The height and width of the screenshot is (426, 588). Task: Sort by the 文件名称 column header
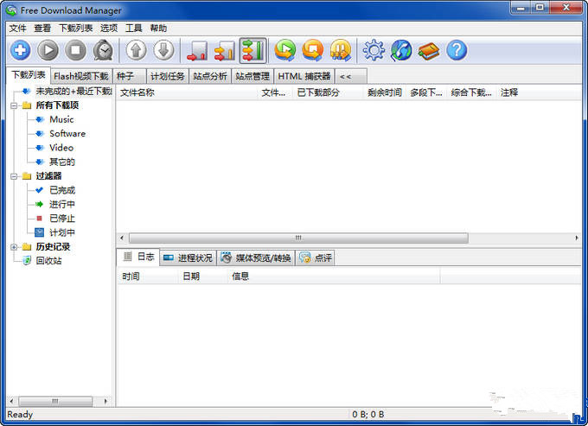[x=187, y=92]
